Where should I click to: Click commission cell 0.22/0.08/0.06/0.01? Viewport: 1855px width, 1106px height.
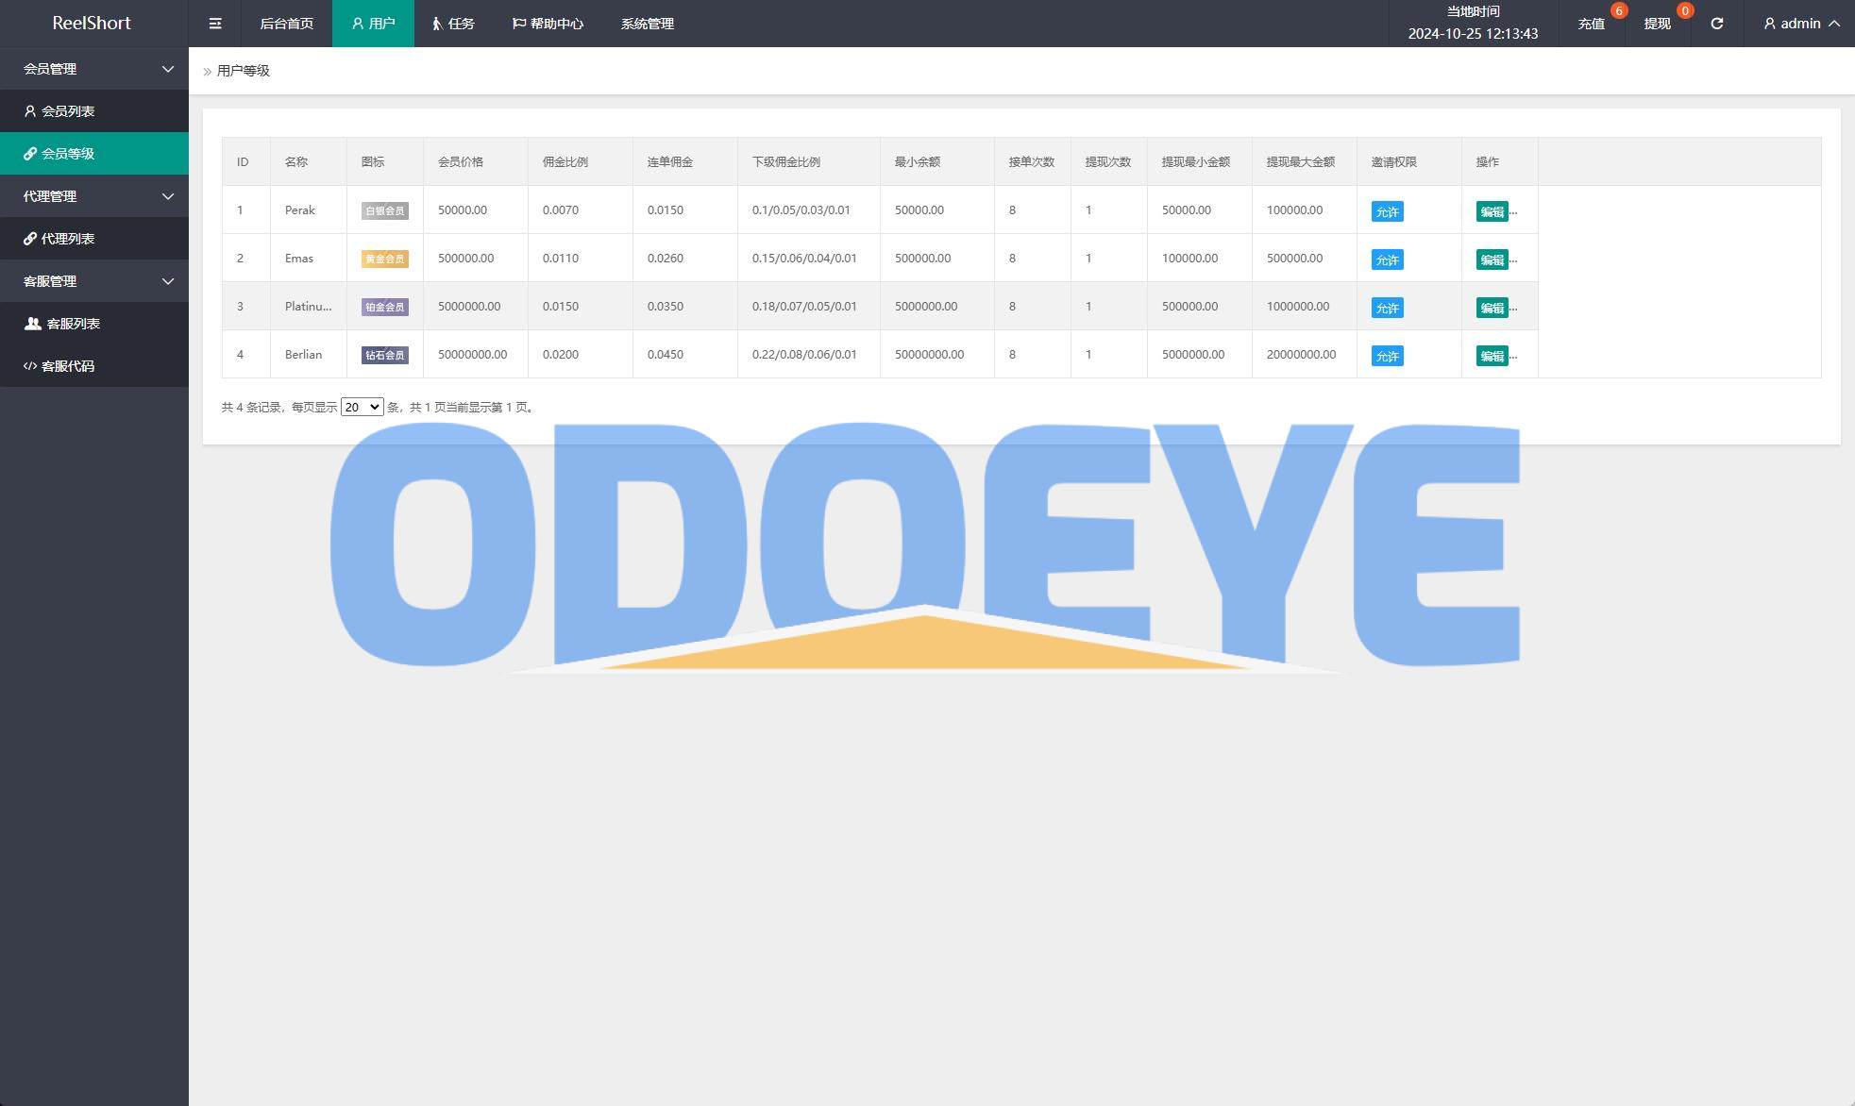click(x=809, y=354)
